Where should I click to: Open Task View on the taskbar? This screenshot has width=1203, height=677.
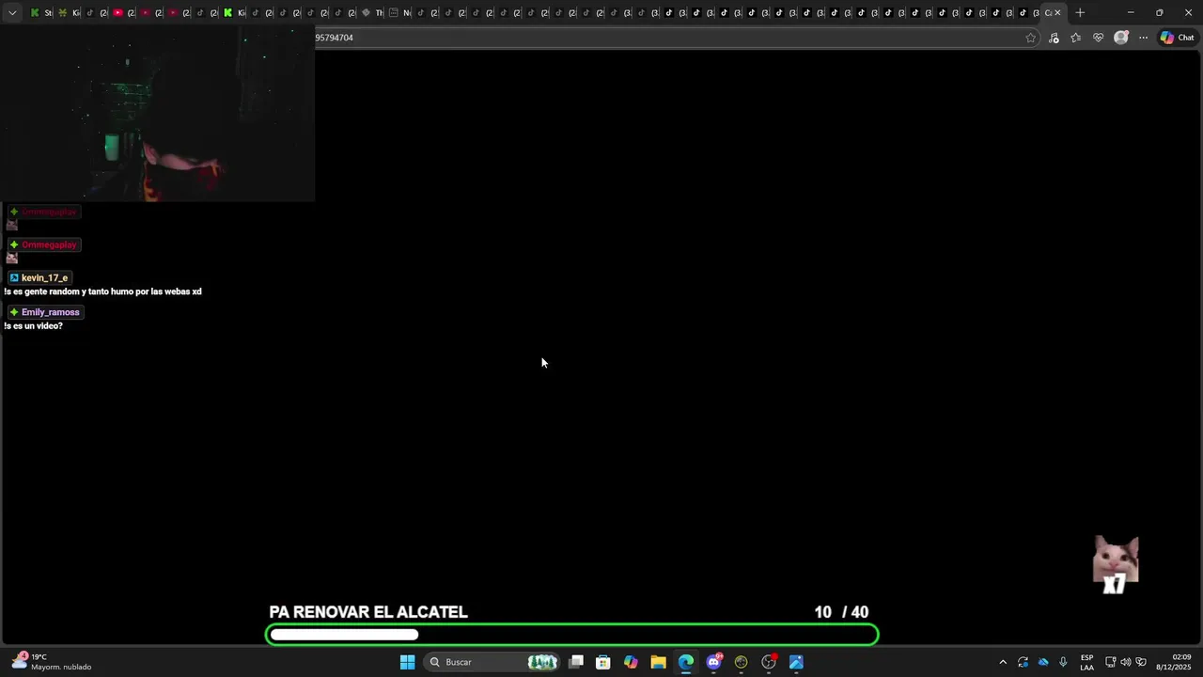tap(576, 662)
